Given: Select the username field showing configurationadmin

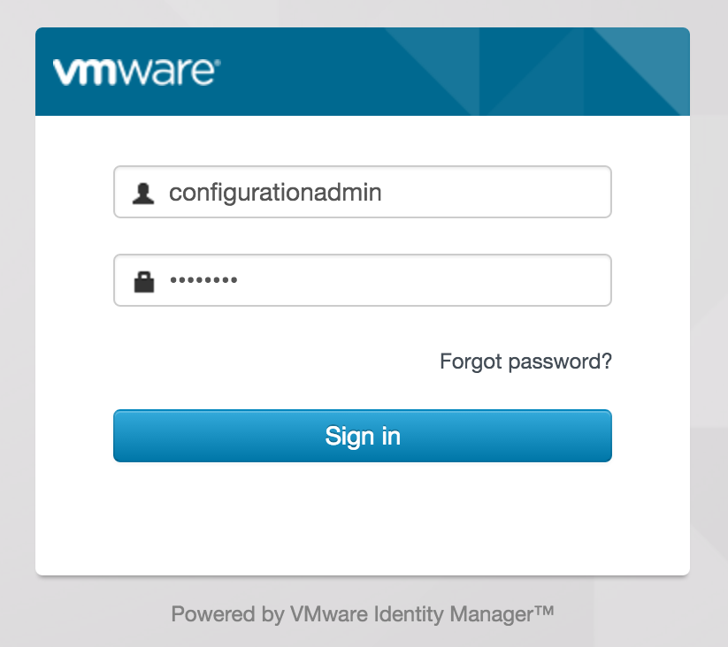Looking at the screenshot, I should click(363, 191).
